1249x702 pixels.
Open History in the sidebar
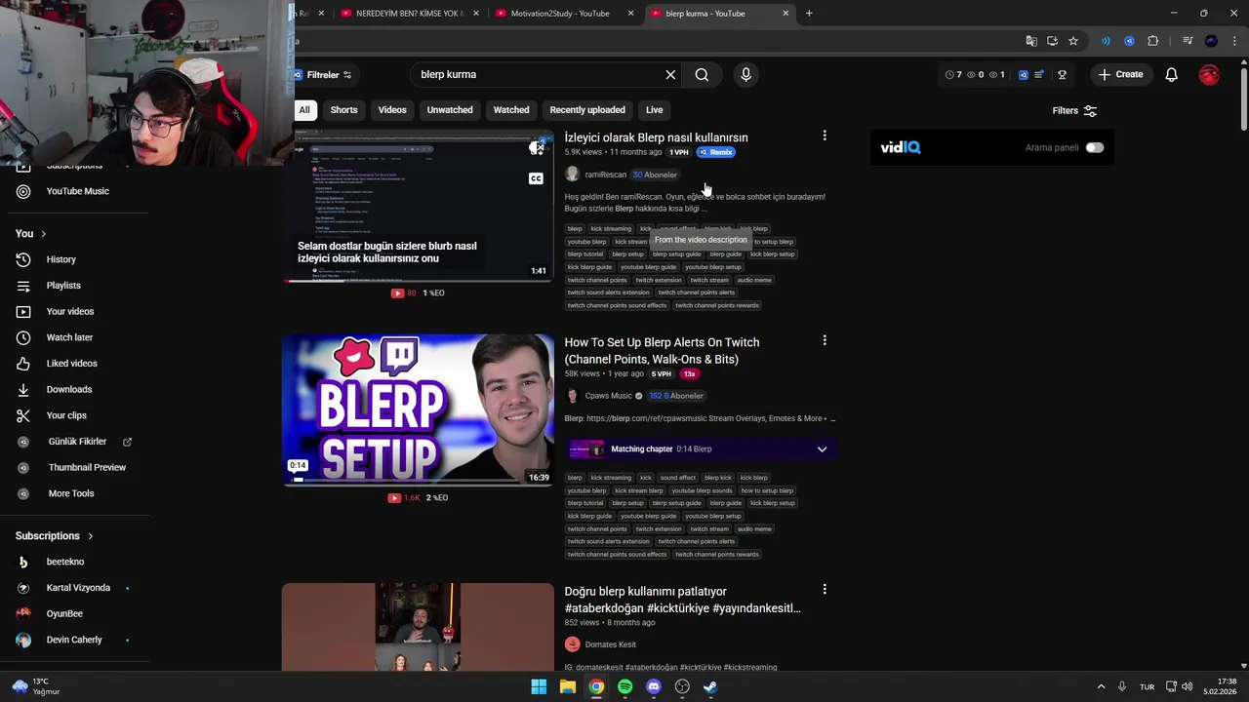coord(60,259)
